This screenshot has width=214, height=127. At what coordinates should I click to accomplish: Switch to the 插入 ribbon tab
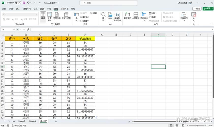[x=18, y=9]
